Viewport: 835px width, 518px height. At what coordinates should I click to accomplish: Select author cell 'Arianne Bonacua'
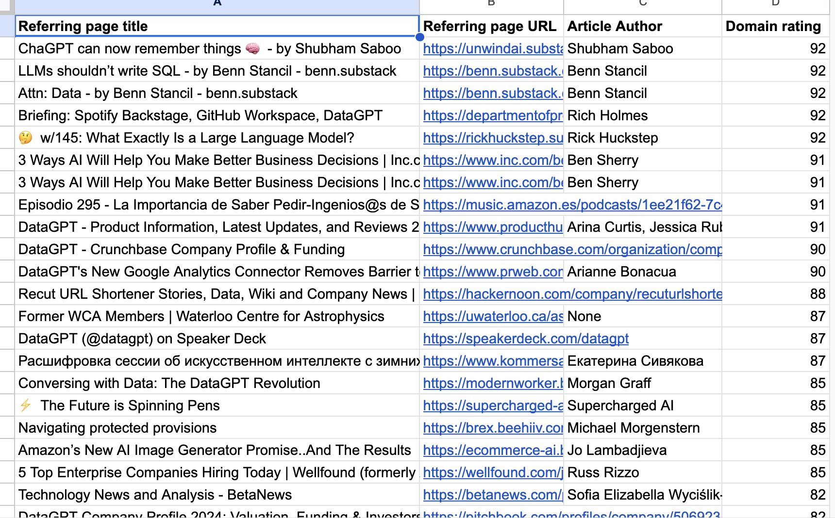643,272
